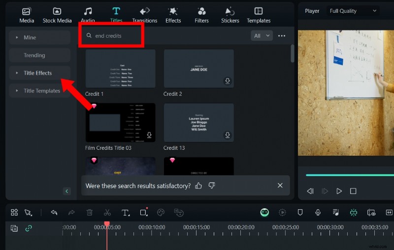Click the Undo arrow in the timeline toolbar
Viewport: 394px width, 250px height.
tap(54, 213)
